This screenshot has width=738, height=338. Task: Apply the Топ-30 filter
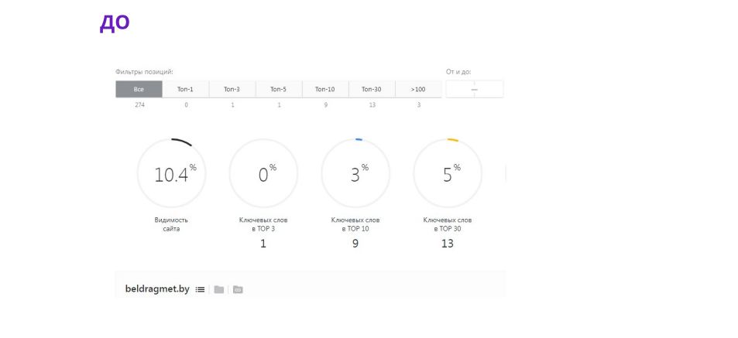pyautogui.click(x=372, y=89)
